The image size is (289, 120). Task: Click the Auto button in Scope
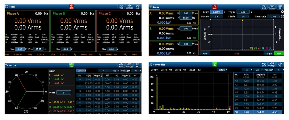tap(205, 54)
